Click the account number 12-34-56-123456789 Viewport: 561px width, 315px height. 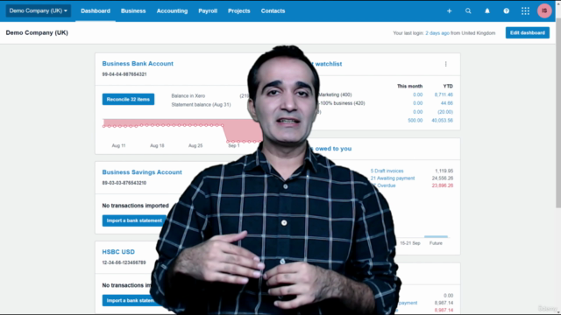point(124,262)
